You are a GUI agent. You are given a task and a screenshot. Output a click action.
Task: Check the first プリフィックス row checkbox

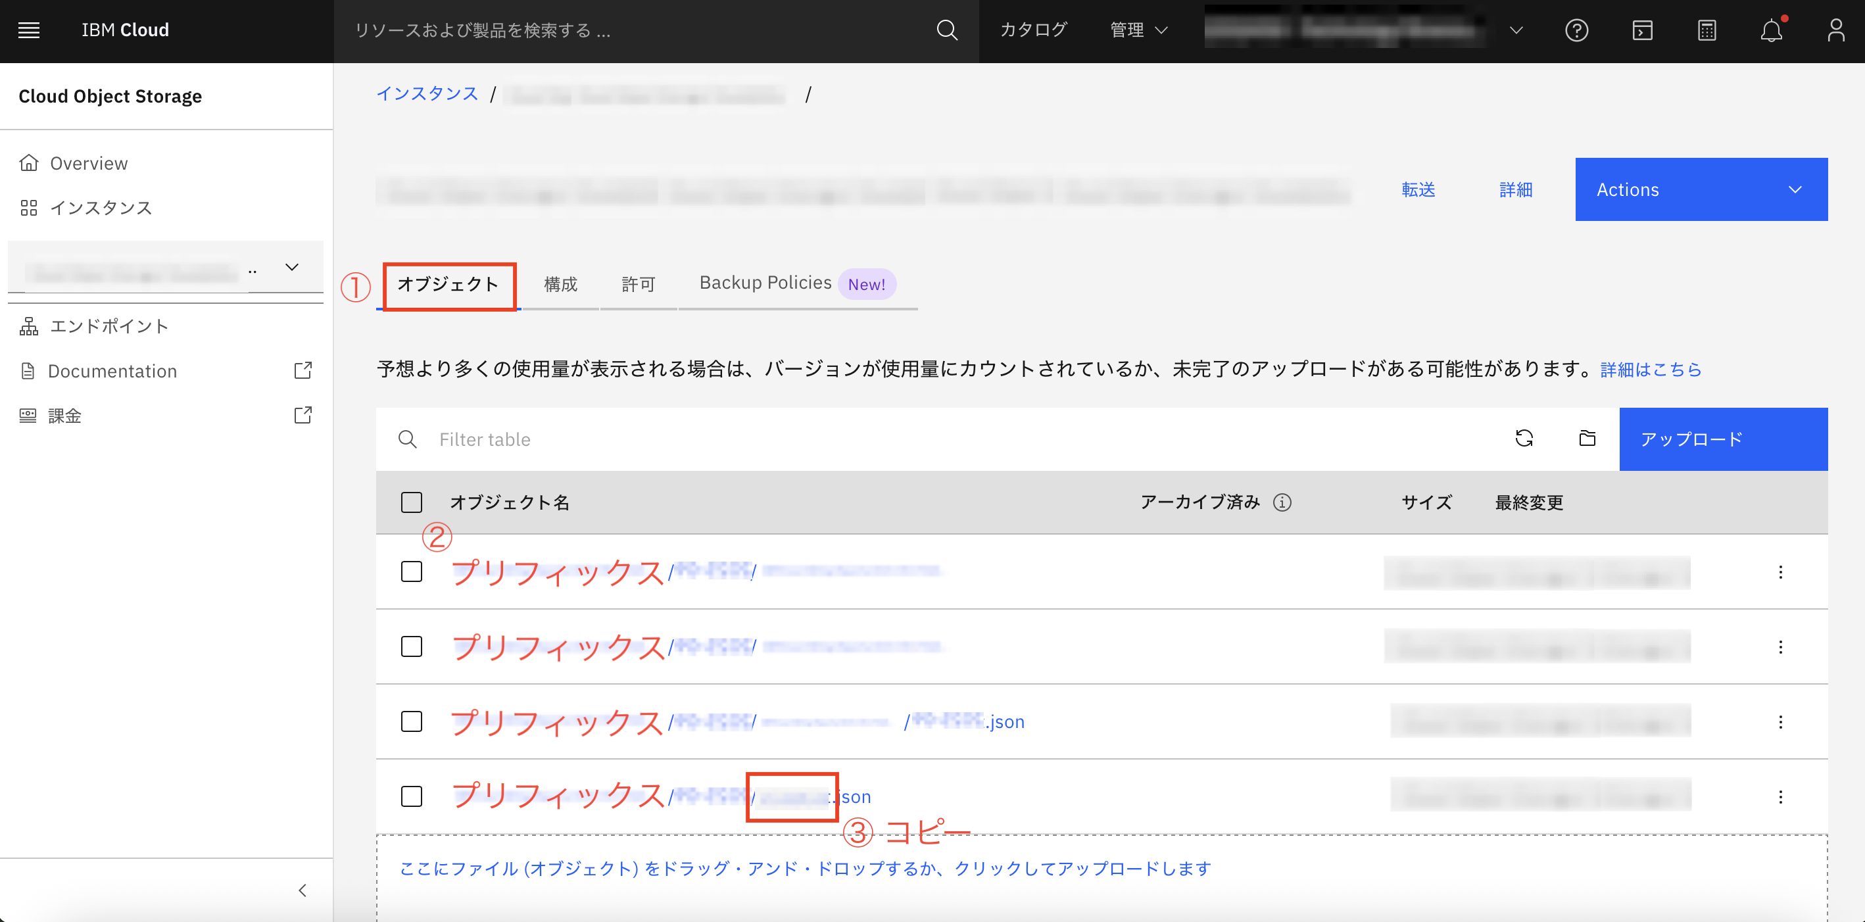click(x=410, y=571)
